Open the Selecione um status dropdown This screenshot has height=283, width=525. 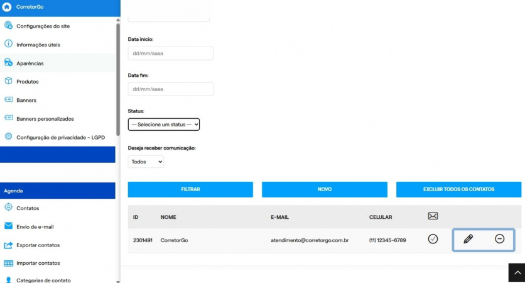(164, 125)
